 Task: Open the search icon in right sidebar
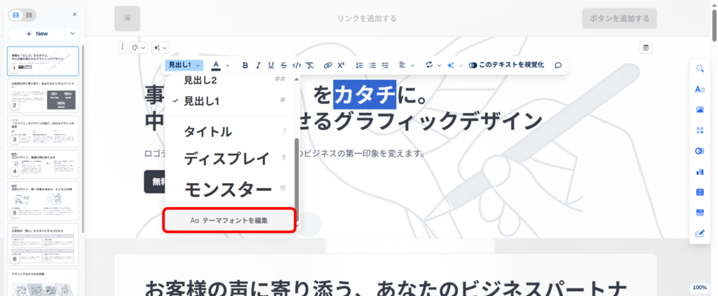700,69
